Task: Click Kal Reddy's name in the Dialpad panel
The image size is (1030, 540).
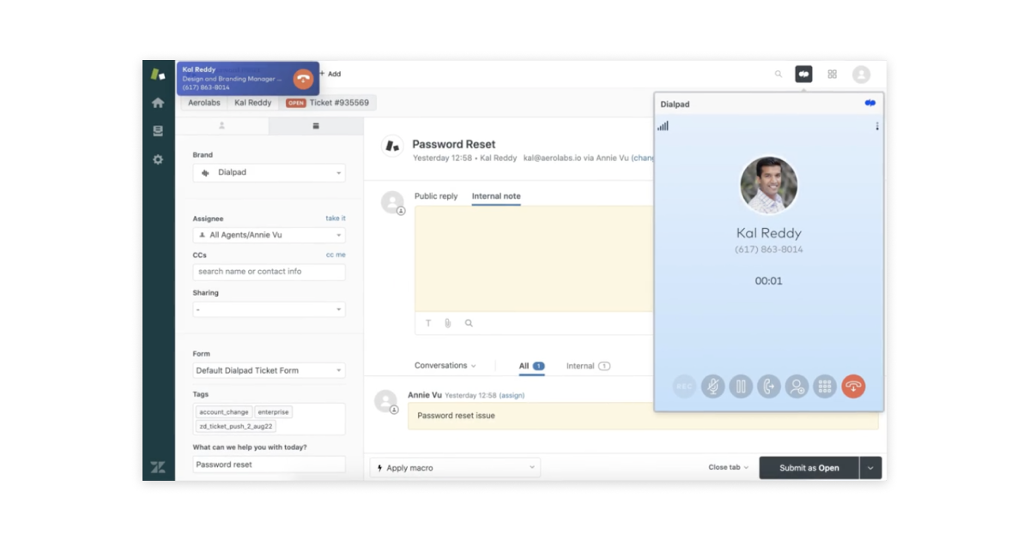Action: click(769, 233)
